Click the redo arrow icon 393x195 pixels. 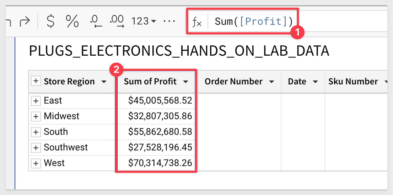[x=25, y=22]
